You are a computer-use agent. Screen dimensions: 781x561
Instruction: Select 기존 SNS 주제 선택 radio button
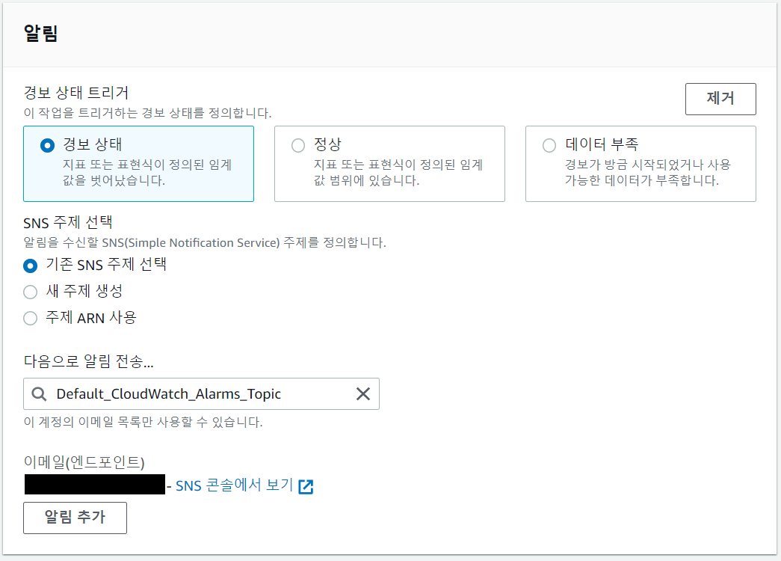[31, 266]
